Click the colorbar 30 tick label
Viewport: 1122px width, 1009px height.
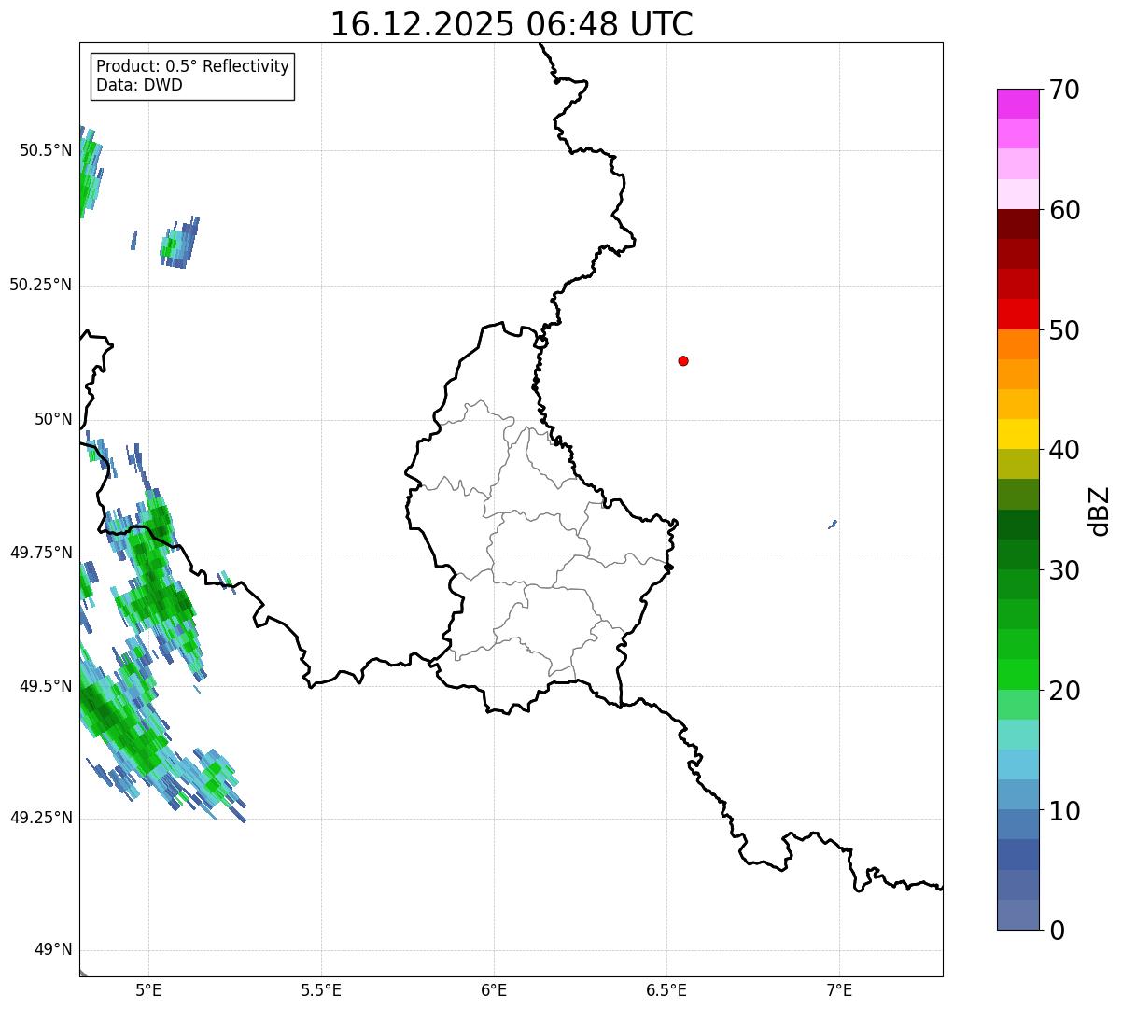pos(1064,570)
